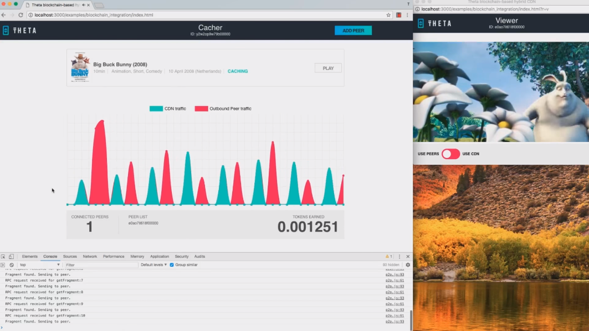589x331 pixels.
Task: Click the Theta logo in Viewer window
Action: [434, 23]
